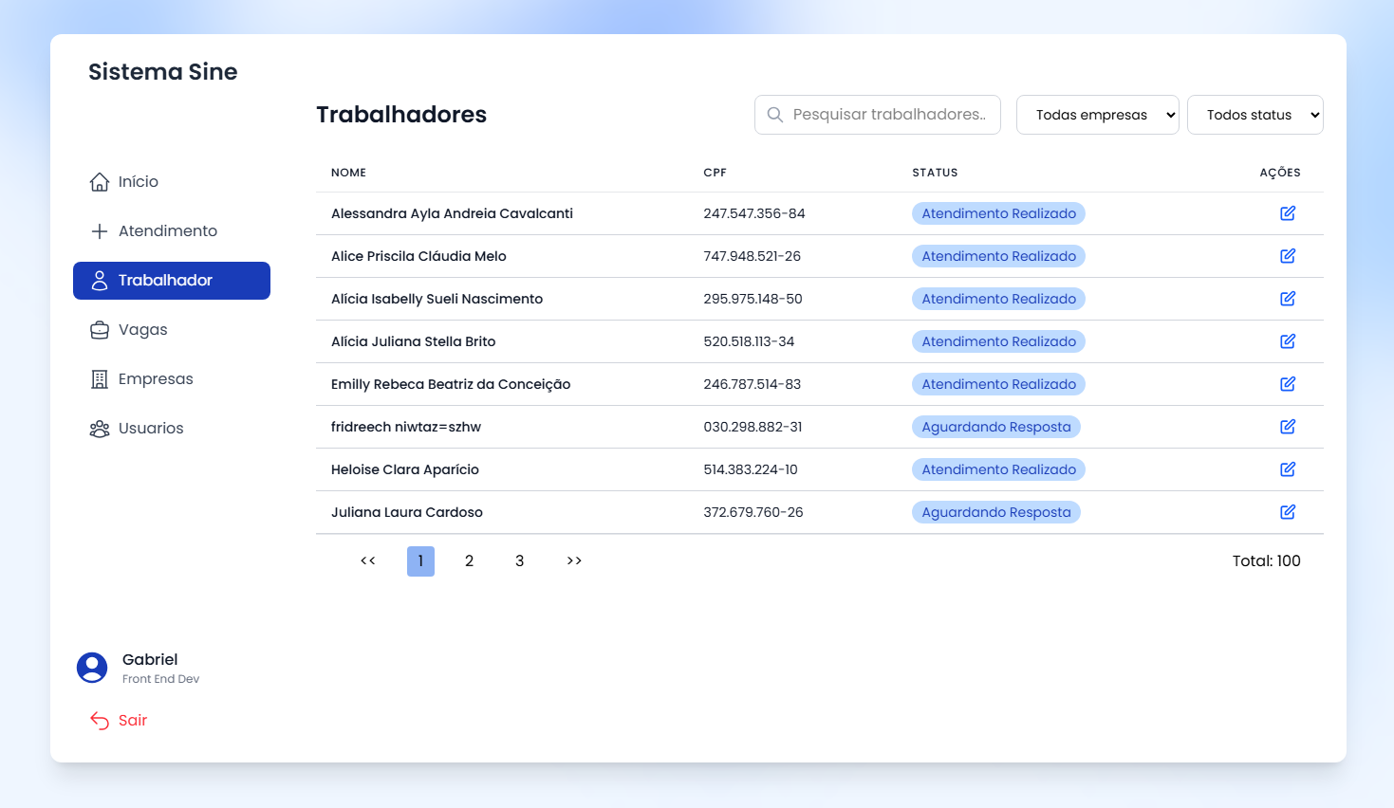Image resolution: width=1394 pixels, height=808 pixels.
Task: Expand the Todos status filter
Action: (1255, 115)
